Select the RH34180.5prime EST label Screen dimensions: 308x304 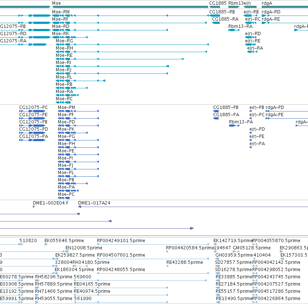[91, 262]
